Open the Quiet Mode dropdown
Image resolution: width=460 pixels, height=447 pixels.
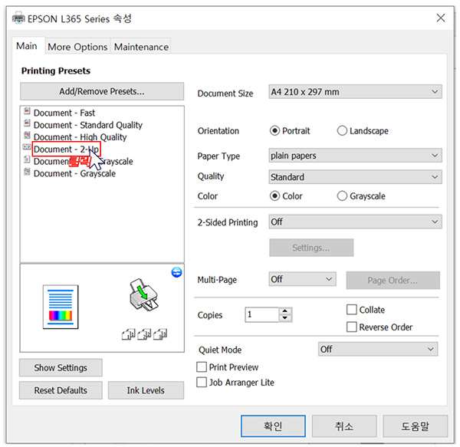click(x=378, y=349)
